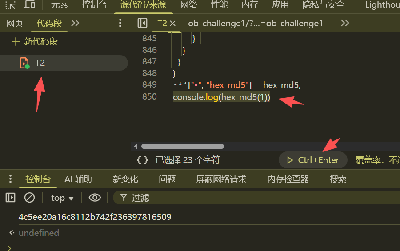
Task: Open the Lighthouse panel tab
Action: pyautogui.click(x=382, y=4)
